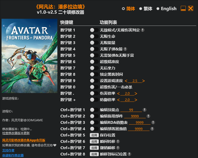
Task: Click 应用 button for 瞬间转移
Action: pyautogui.click(x=94, y=141)
